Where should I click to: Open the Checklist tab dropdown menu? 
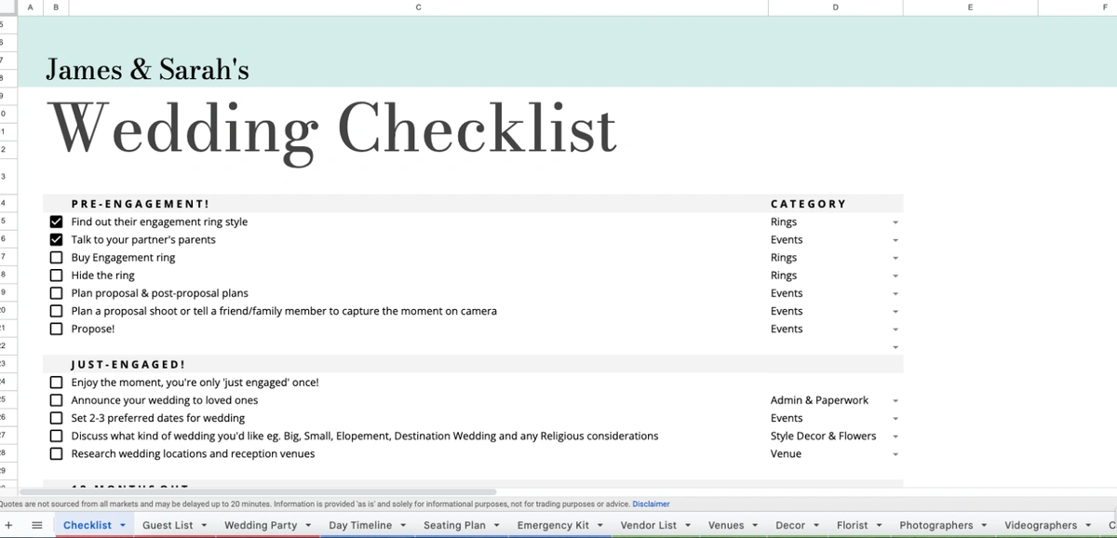click(x=121, y=524)
